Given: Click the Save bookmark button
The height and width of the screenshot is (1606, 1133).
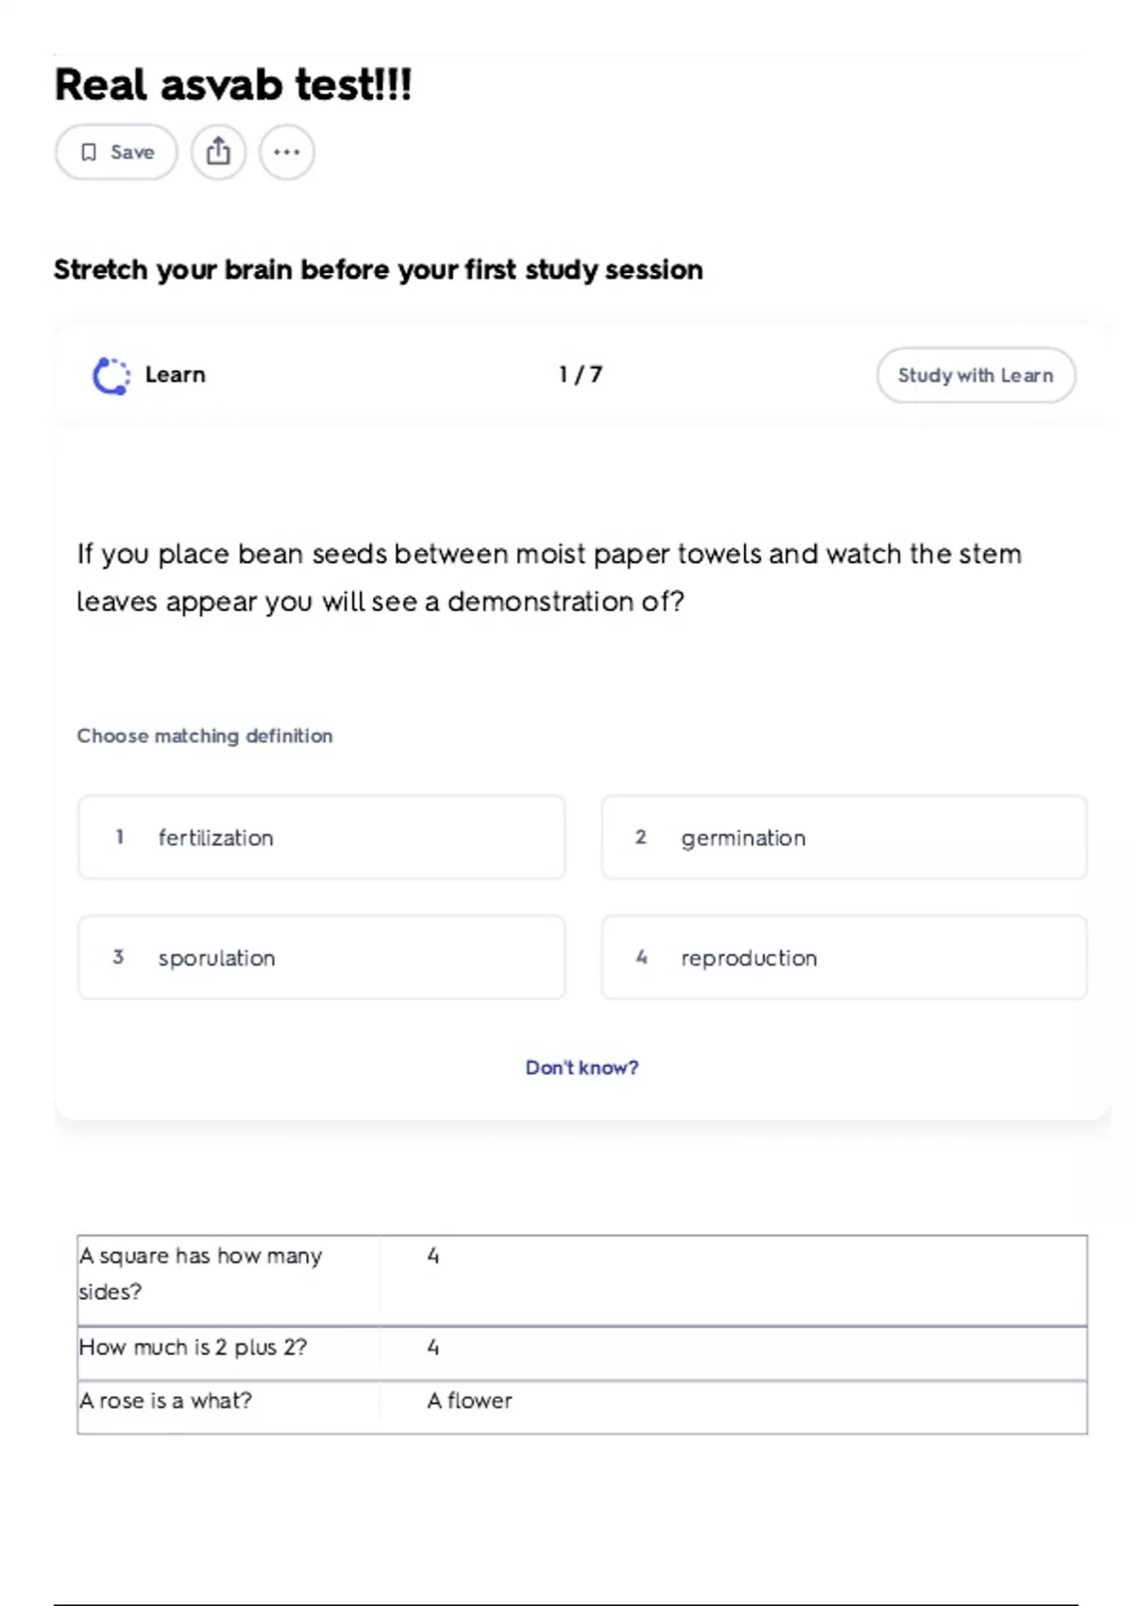Looking at the screenshot, I should (x=116, y=152).
